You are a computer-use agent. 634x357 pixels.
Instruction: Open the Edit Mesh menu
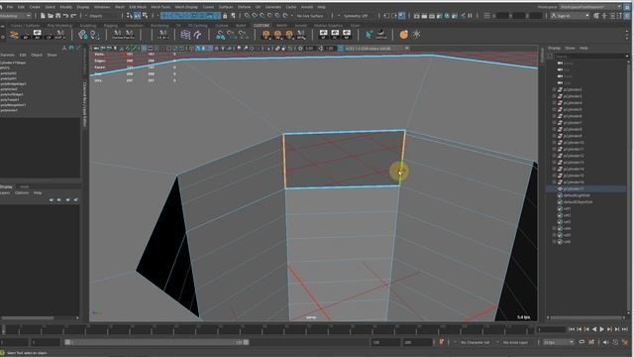pos(138,7)
